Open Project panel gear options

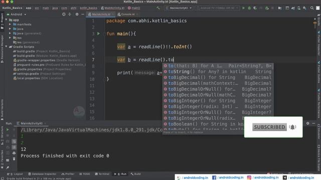tap(77, 14)
